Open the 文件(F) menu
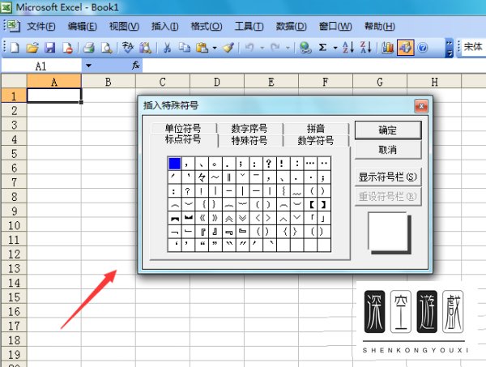 [41, 27]
